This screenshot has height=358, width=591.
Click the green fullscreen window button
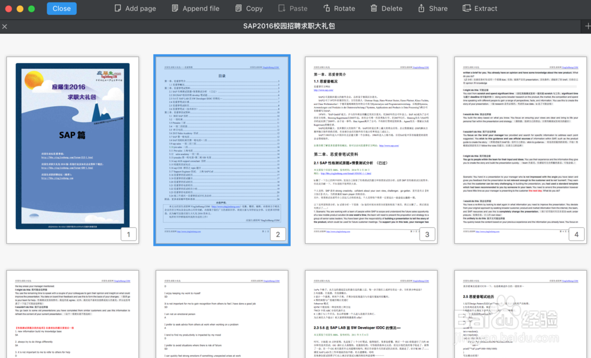tap(32, 9)
